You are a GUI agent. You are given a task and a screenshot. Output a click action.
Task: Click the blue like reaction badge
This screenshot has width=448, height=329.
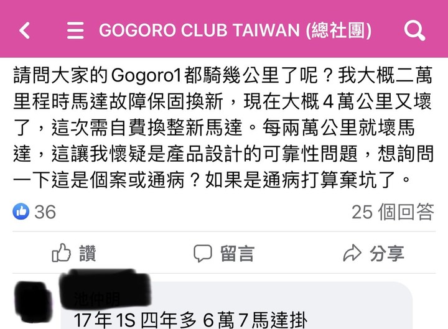21,211
